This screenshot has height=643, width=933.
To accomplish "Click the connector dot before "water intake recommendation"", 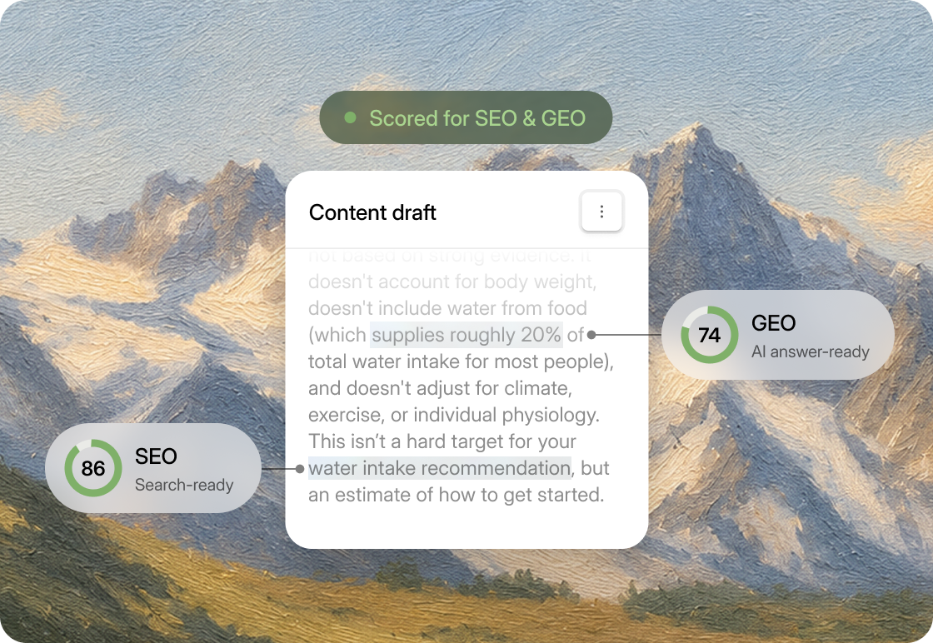I will 300,469.
